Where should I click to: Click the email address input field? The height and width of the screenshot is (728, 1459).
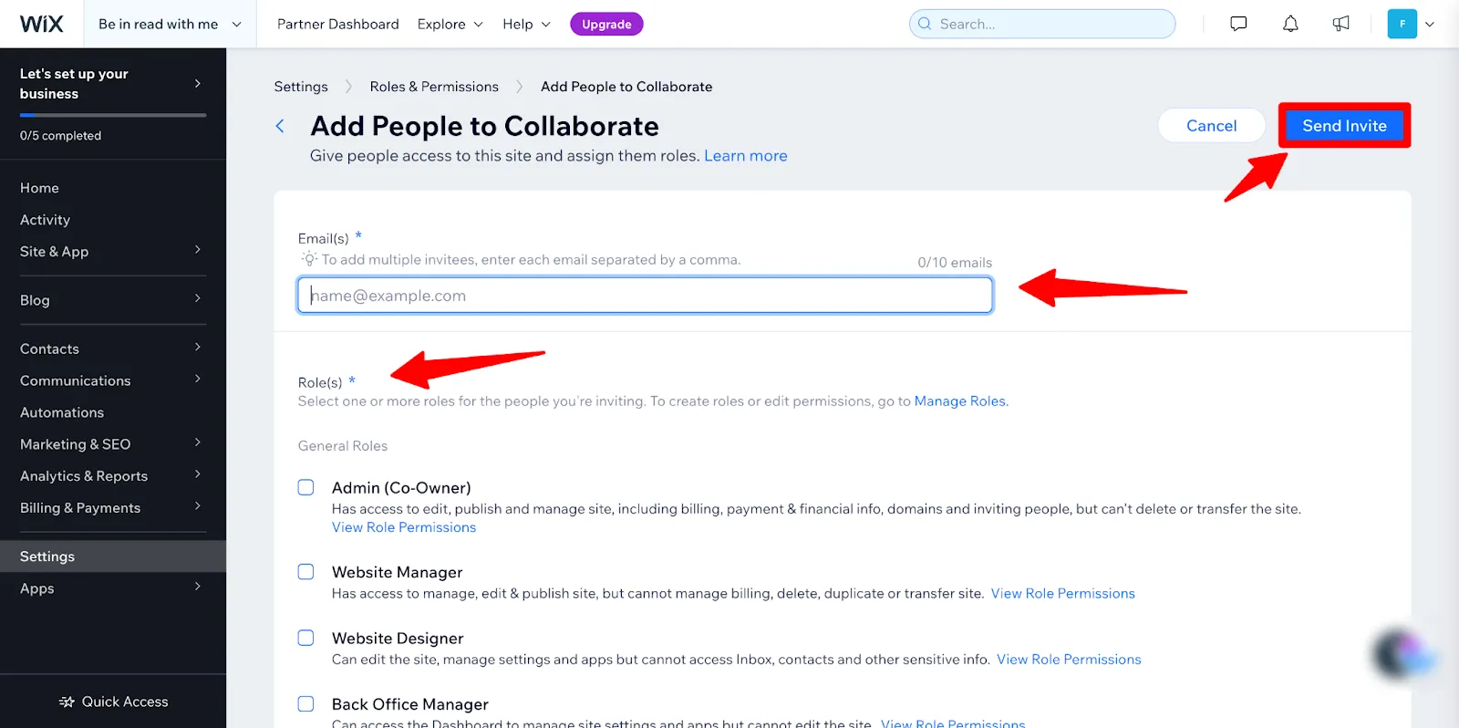[645, 296]
